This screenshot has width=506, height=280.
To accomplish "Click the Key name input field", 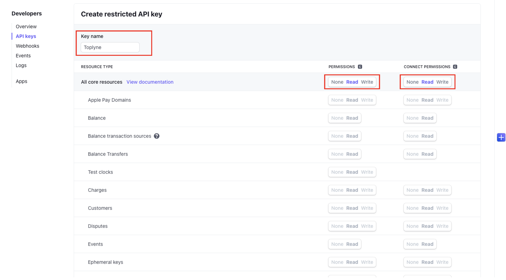I will click(x=110, y=47).
